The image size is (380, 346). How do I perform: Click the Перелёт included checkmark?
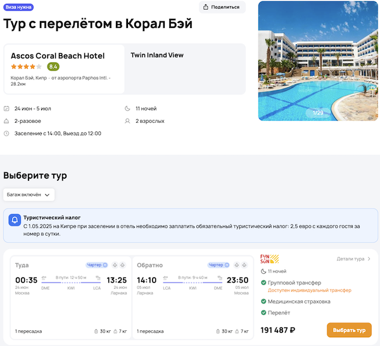[263, 313]
